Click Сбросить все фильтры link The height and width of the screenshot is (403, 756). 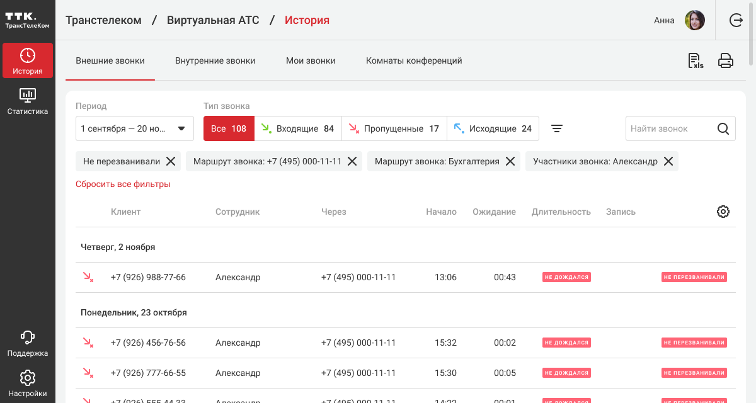click(x=123, y=184)
